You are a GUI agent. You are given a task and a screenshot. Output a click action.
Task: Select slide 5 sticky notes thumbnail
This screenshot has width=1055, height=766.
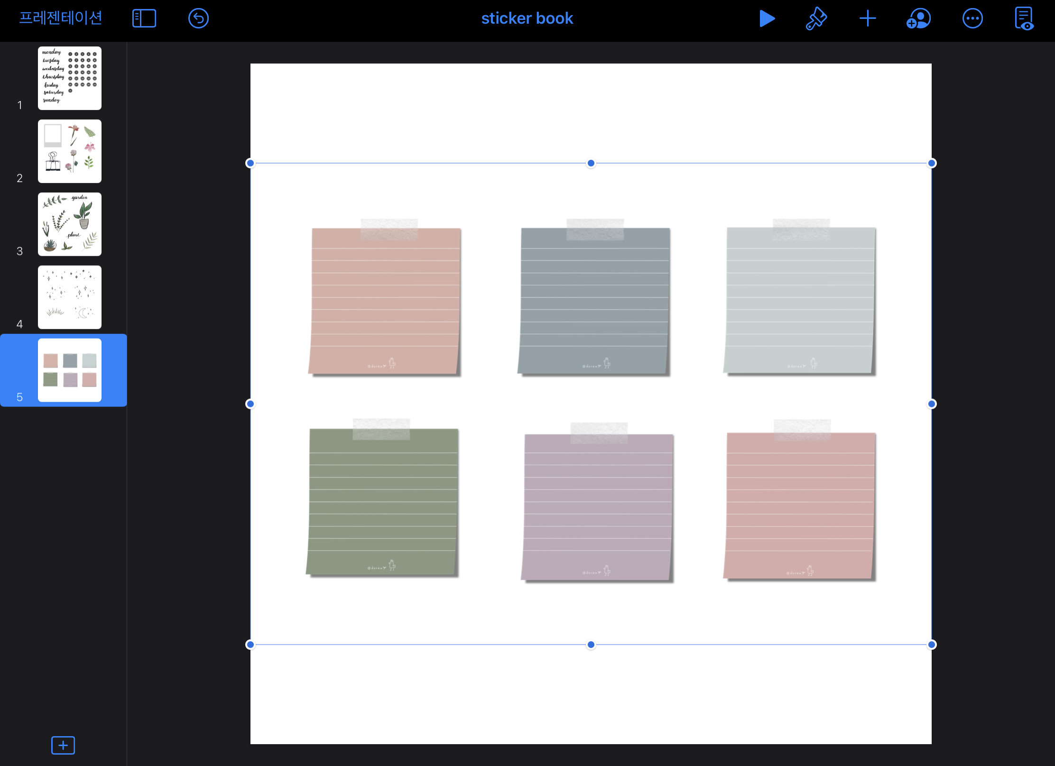[70, 370]
